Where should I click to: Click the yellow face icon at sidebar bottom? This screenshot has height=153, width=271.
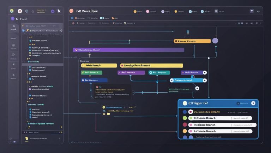(x=26, y=139)
